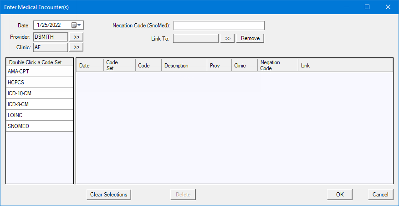The height and width of the screenshot is (206, 399).
Task: Choose the ICD-9-CM code set
Action: click(40, 104)
